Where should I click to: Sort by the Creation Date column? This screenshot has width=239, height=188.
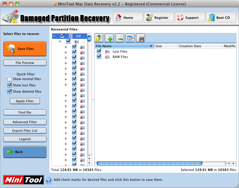click(201, 46)
